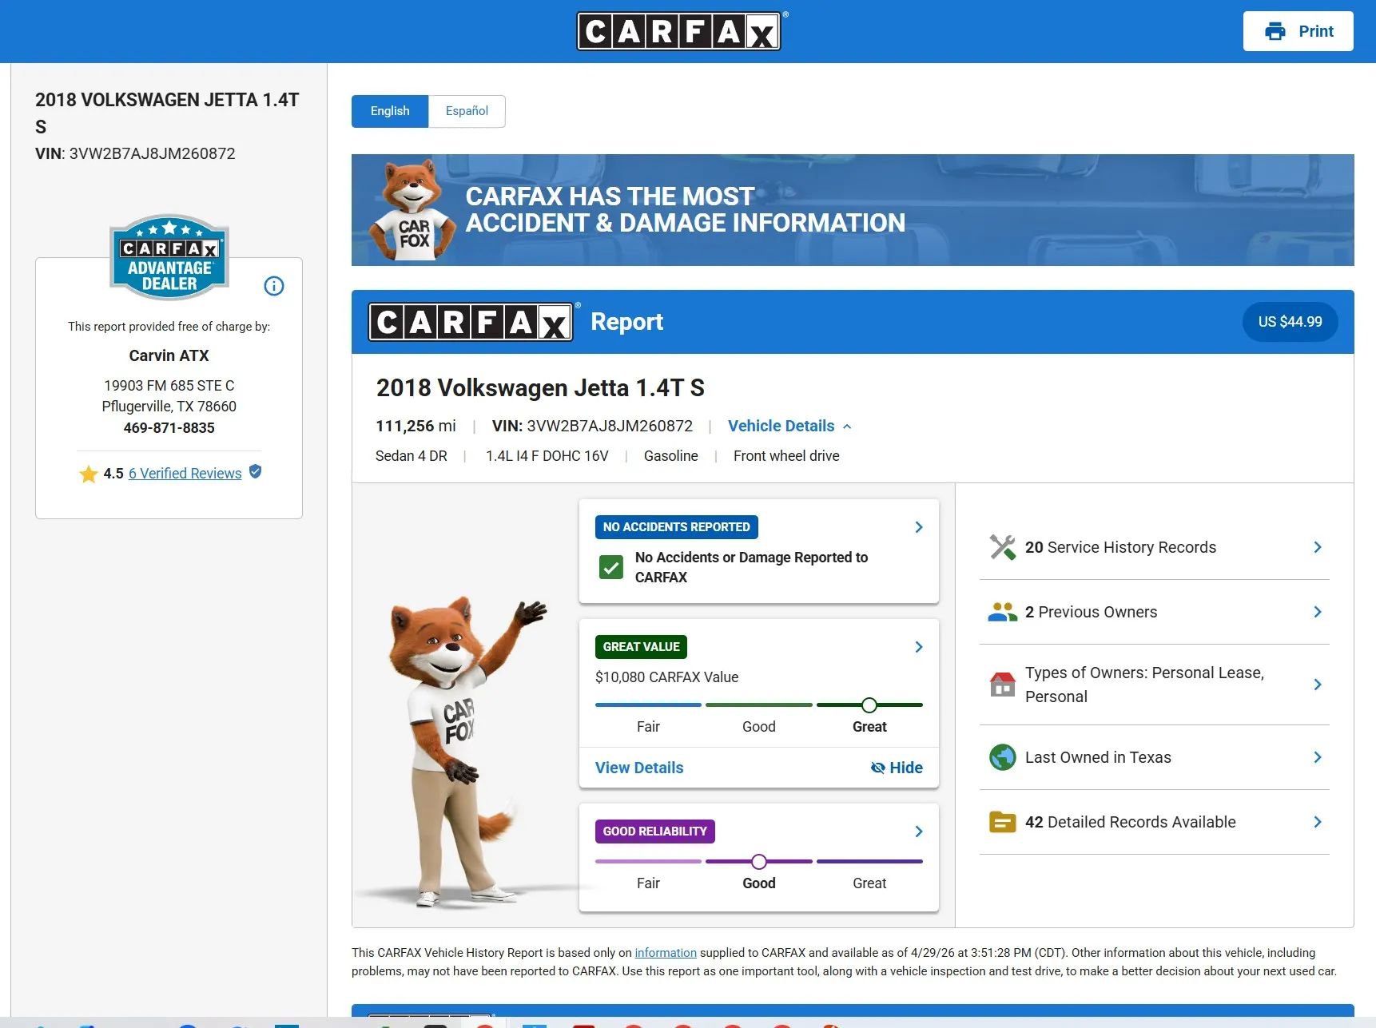Viewport: 1376px width, 1028px height.
Task: Click the Pflugerville, TX 78660 text
Action: point(169,406)
